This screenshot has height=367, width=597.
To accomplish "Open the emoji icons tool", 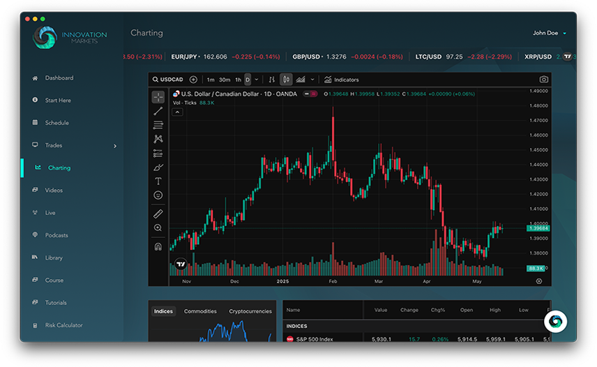I will 158,195.
